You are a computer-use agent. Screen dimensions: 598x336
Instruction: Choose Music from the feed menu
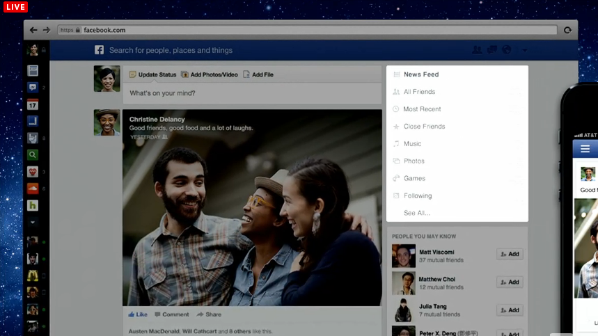click(x=412, y=144)
